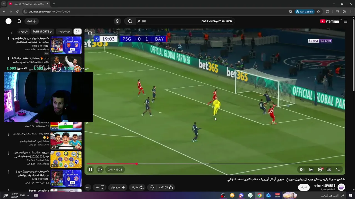Open 'The Best Football Quiz' channel name
This screenshot has height=199, width=355.
(38, 160)
